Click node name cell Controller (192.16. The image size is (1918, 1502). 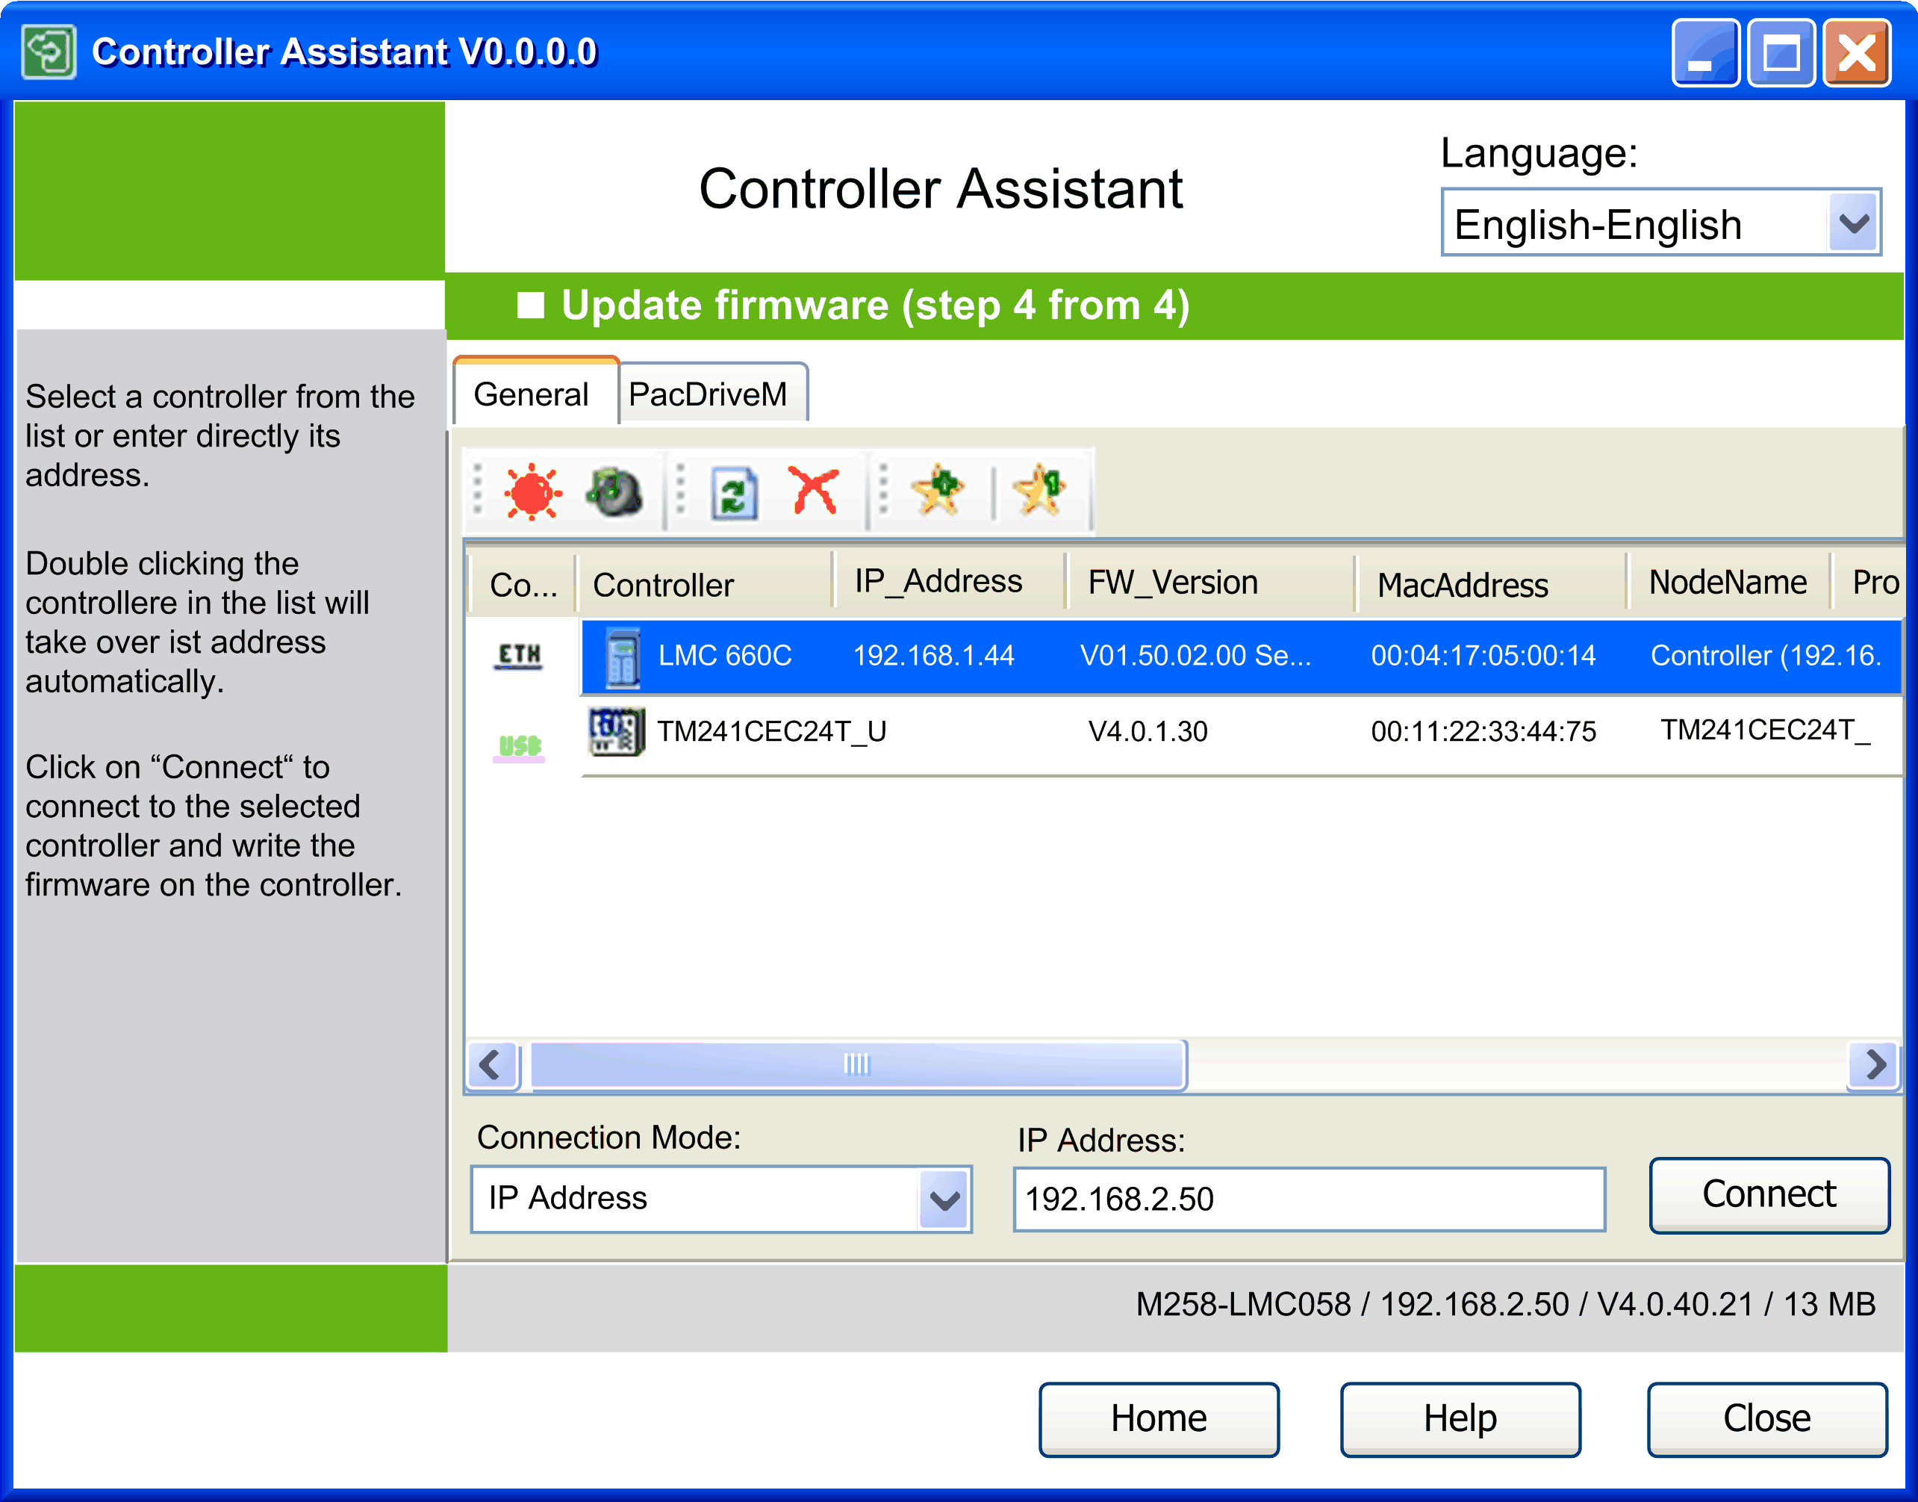1766,655
